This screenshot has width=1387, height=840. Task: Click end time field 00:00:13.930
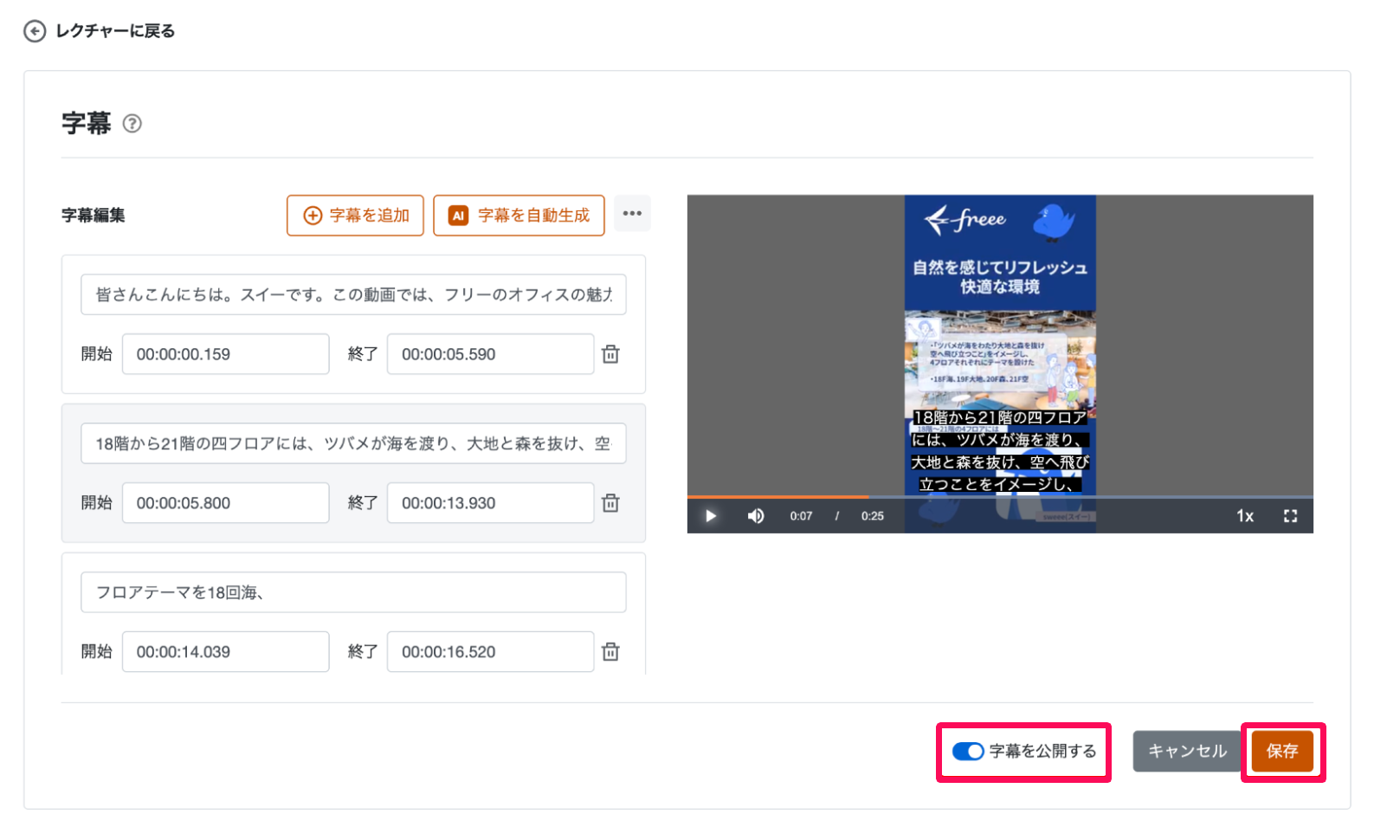[x=490, y=503]
